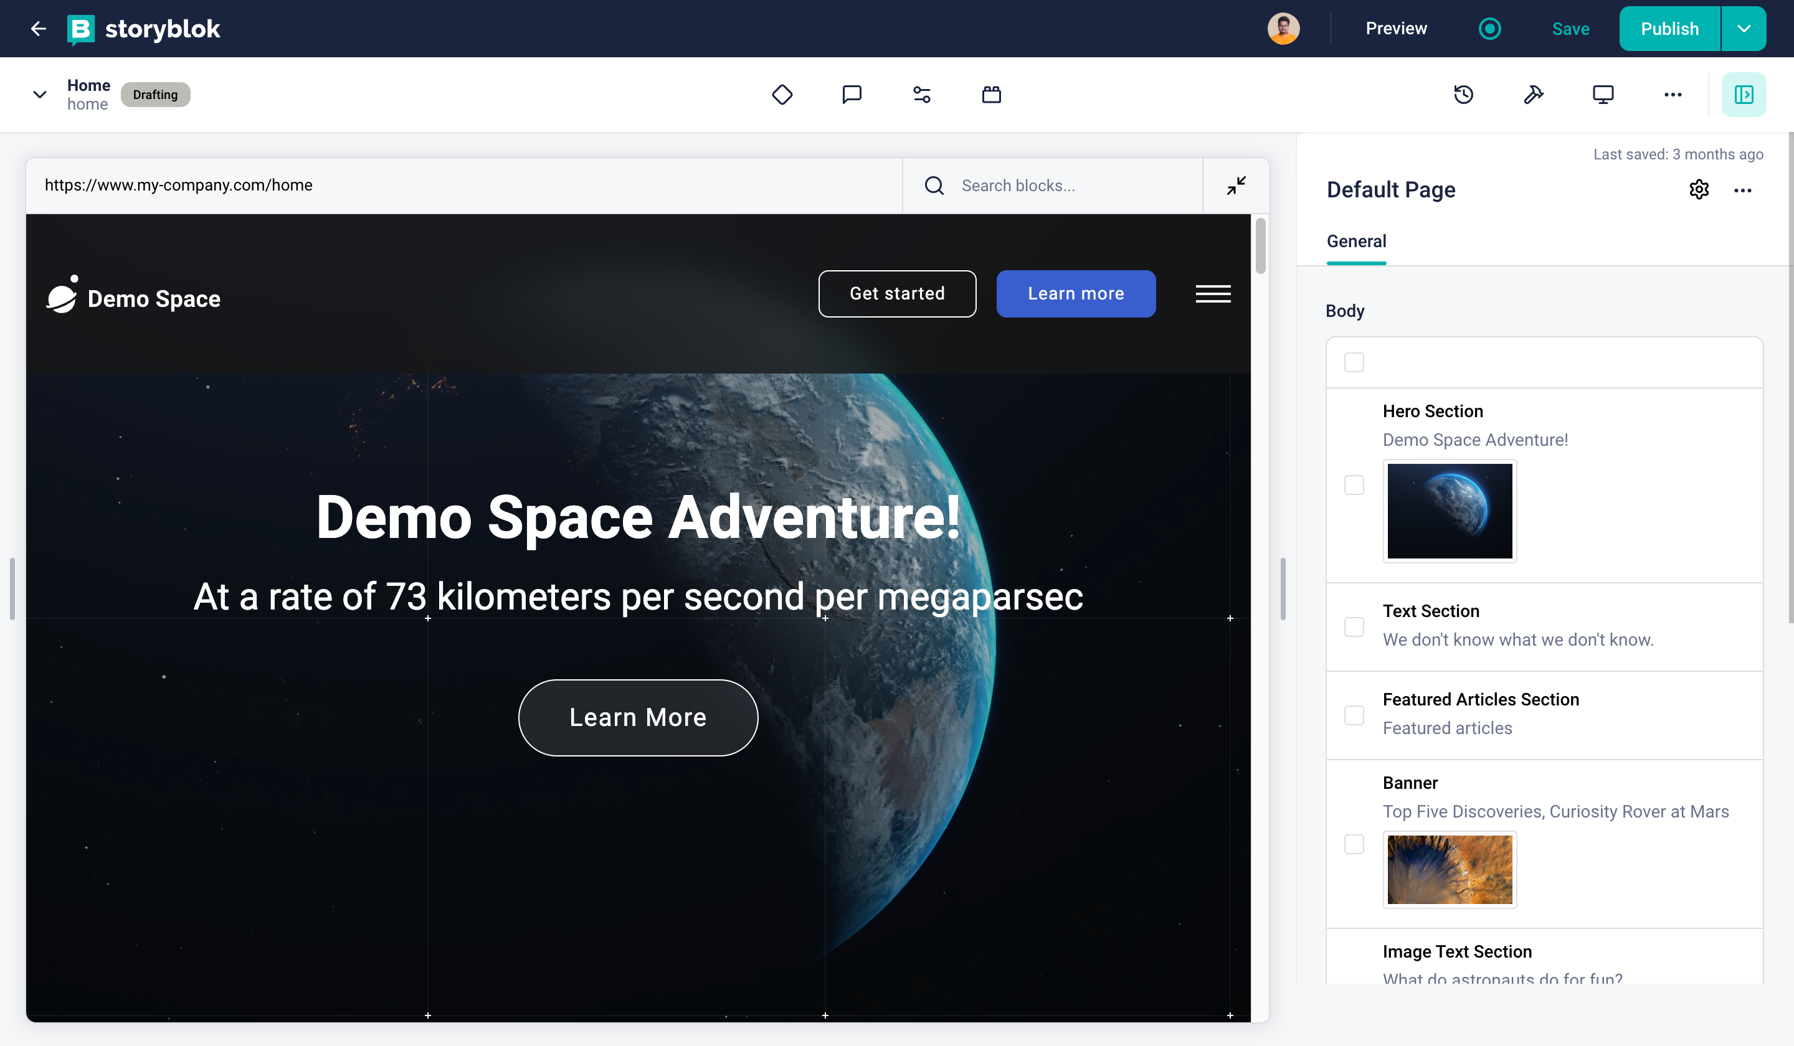The height and width of the screenshot is (1046, 1794).
Task: Click the Publish button
Action: coord(1669,29)
